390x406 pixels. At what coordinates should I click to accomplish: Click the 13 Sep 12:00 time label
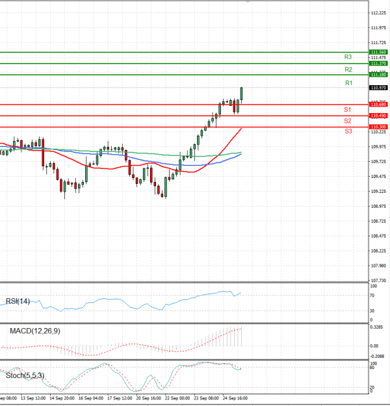coord(33,398)
